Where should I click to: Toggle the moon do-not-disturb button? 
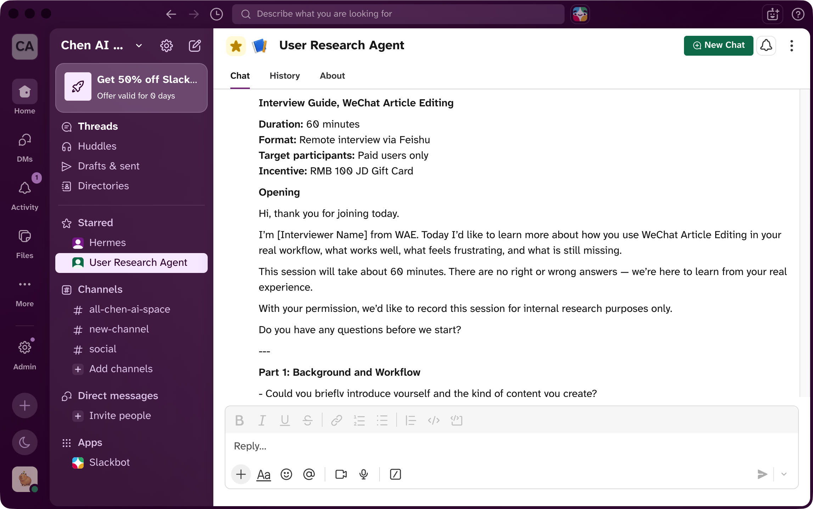pos(25,442)
